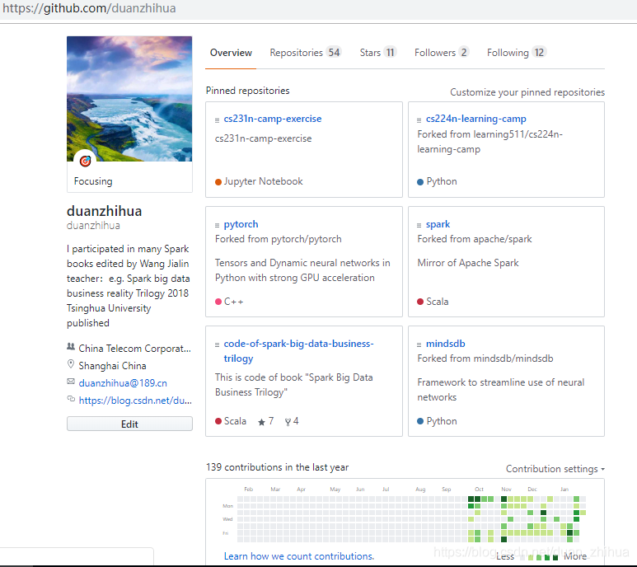637x567 pixels.
Task: Click 'Forked from pytorch/pytorch' text
Action: pyautogui.click(x=279, y=239)
